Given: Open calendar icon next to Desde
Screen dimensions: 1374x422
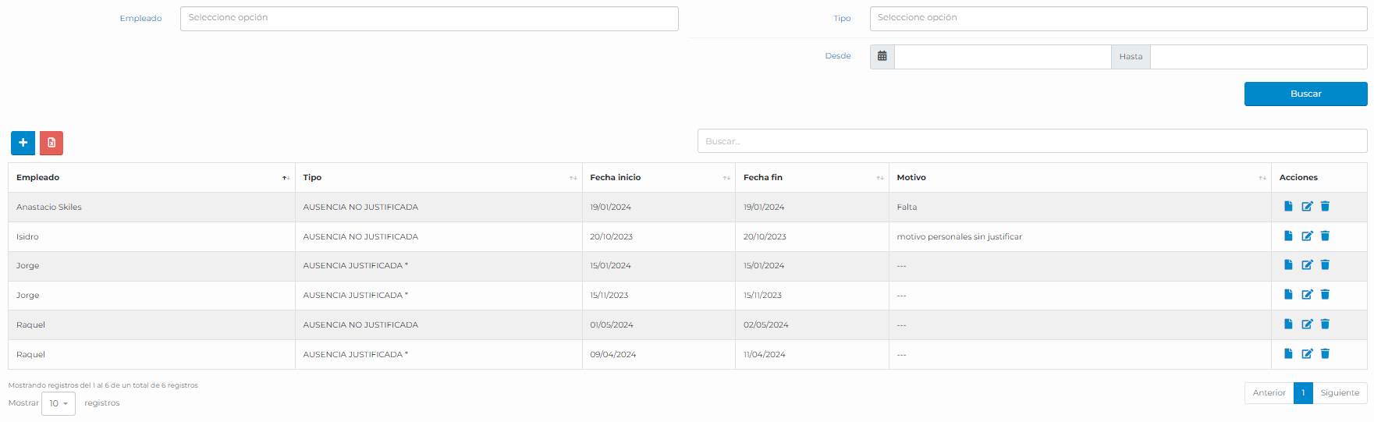Looking at the screenshot, I should pyautogui.click(x=882, y=57).
